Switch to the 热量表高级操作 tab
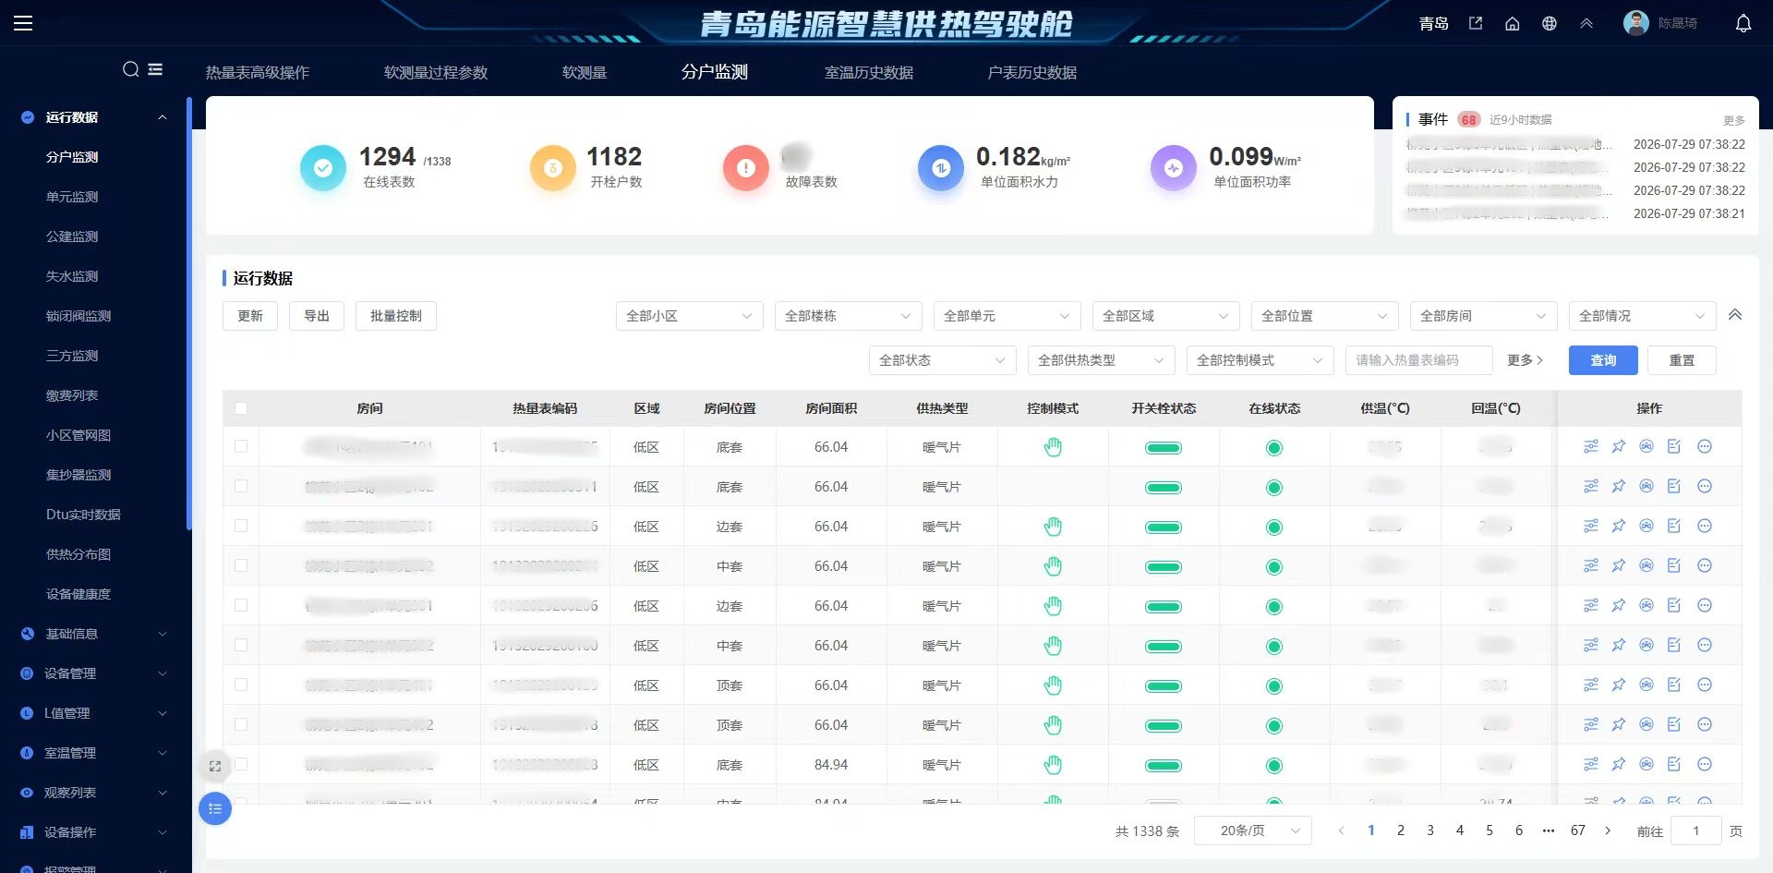1773x873 pixels. [258, 72]
